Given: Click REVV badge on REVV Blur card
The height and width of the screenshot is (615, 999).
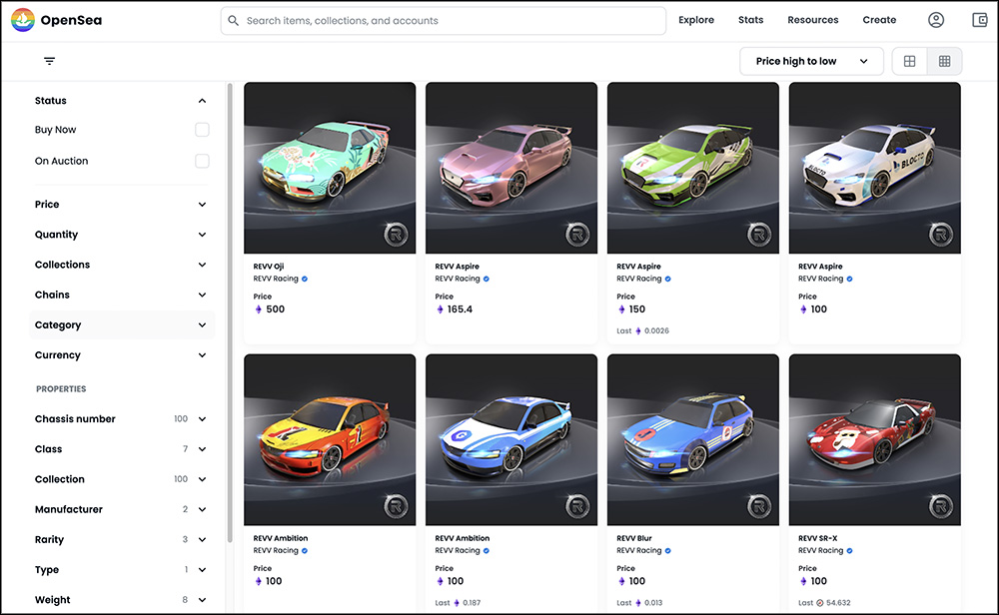Looking at the screenshot, I should tap(759, 507).
